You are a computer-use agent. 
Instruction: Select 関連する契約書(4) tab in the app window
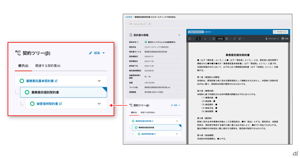[148, 113]
